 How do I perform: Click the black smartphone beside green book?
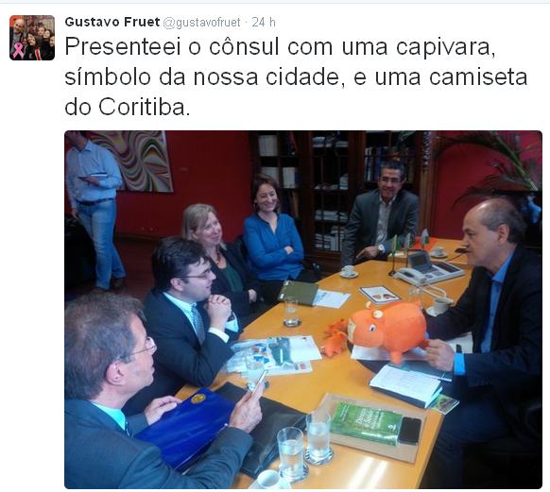(x=409, y=431)
